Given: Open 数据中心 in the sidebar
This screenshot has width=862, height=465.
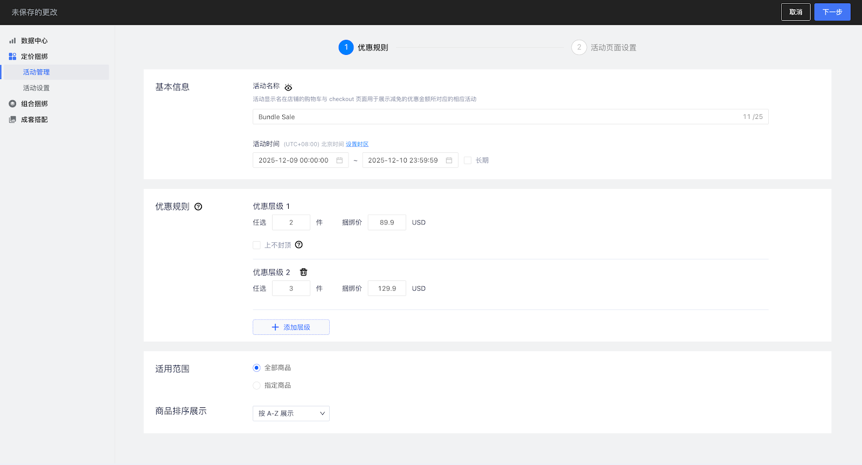Looking at the screenshot, I should (34, 41).
